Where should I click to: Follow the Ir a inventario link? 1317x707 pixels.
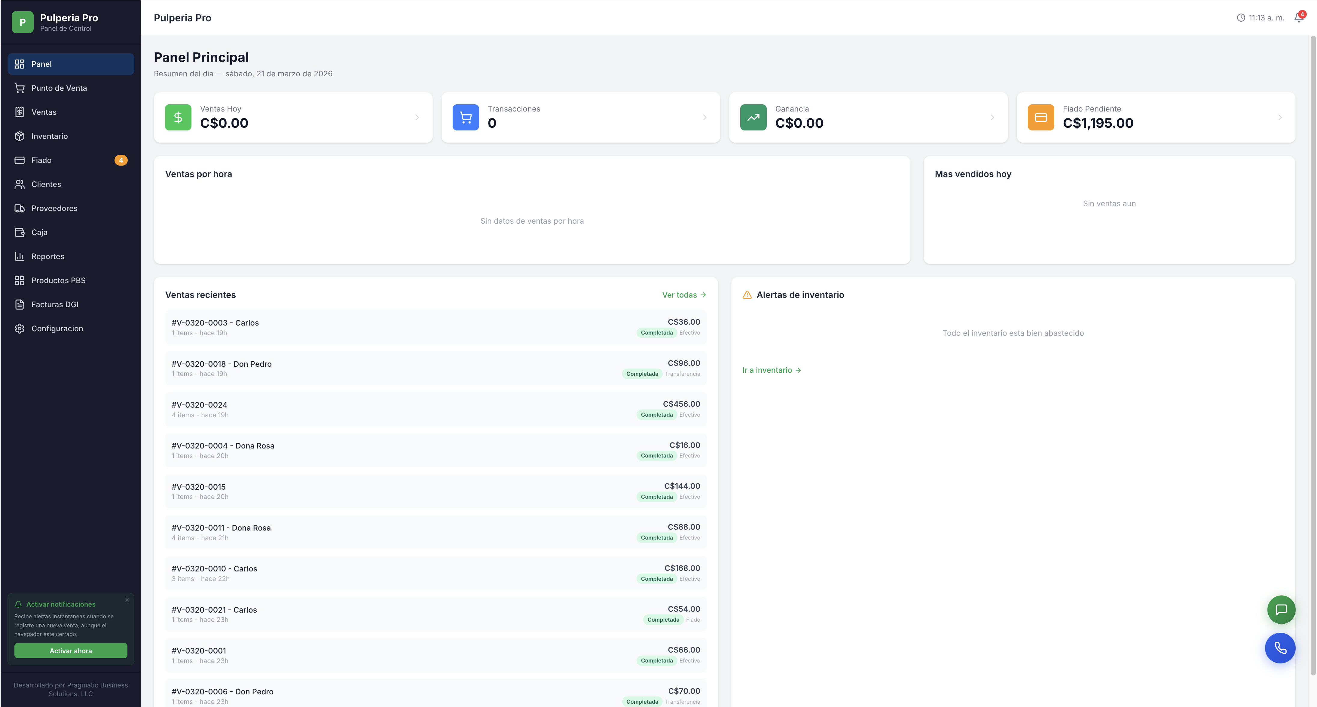click(x=771, y=370)
